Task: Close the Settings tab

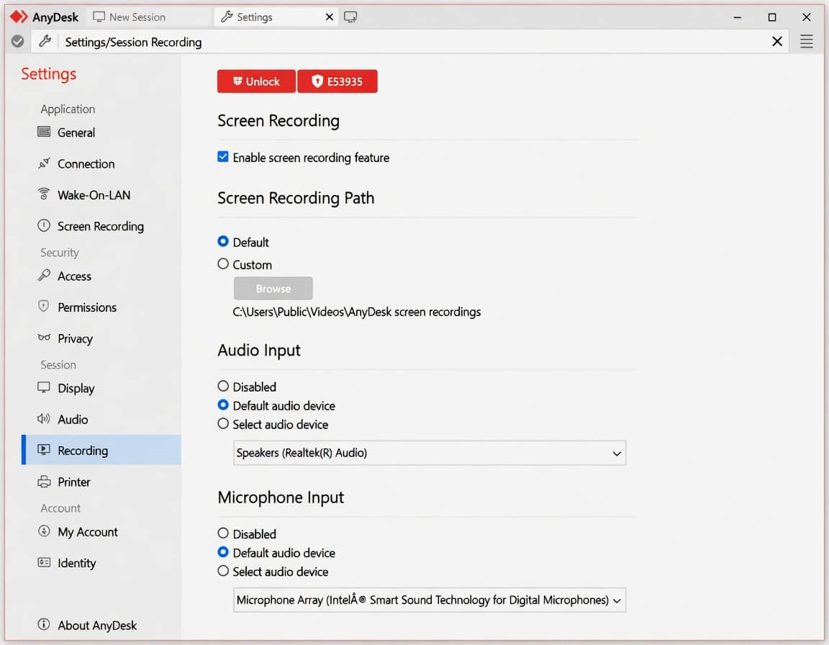Action: click(x=329, y=17)
